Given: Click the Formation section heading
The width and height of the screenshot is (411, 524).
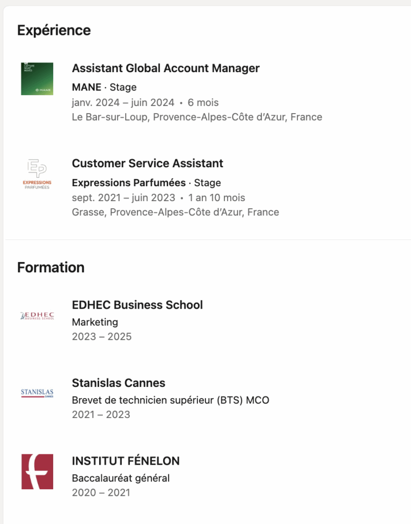Looking at the screenshot, I should click(x=51, y=267).
